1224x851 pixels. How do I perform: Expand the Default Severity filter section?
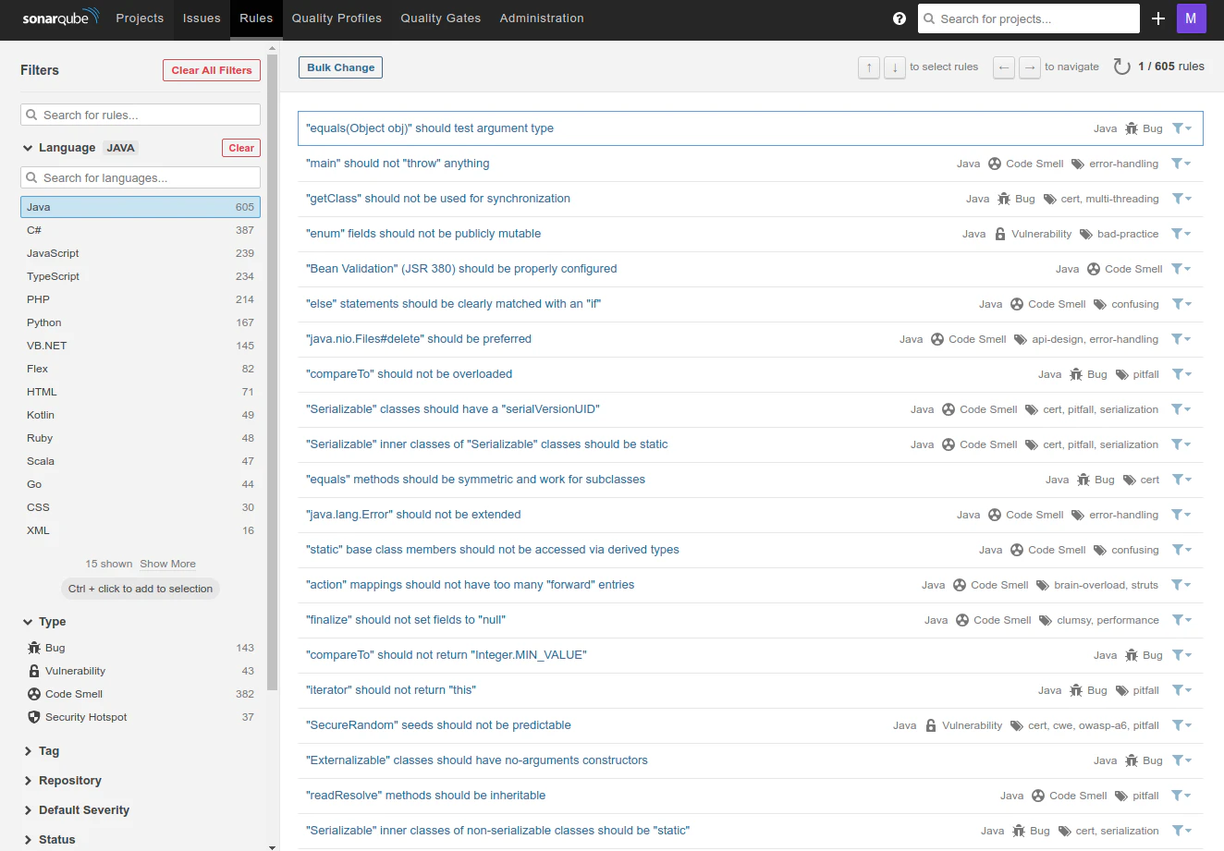(x=76, y=810)
